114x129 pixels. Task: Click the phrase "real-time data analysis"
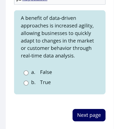pyautogui.click(x=47, y=56)
